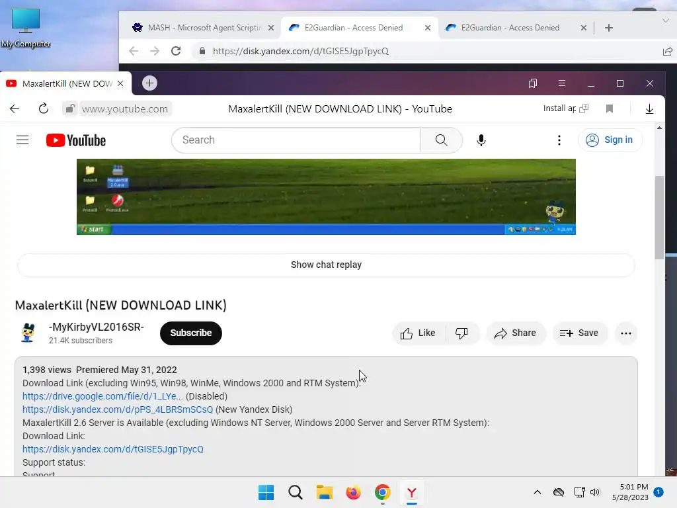This screenshot has width=677, height=508.
Task: Open a new tab in Yandex browser
Action: 150,83
